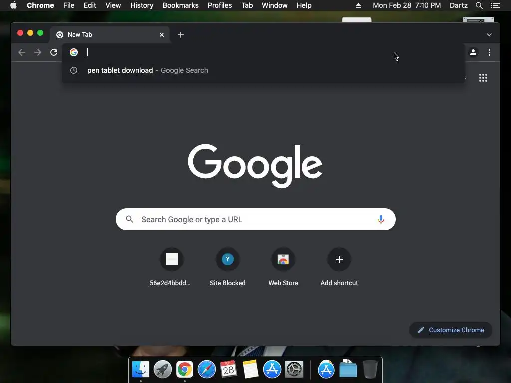Select the pen tablet download suggestion

point(263,70)
